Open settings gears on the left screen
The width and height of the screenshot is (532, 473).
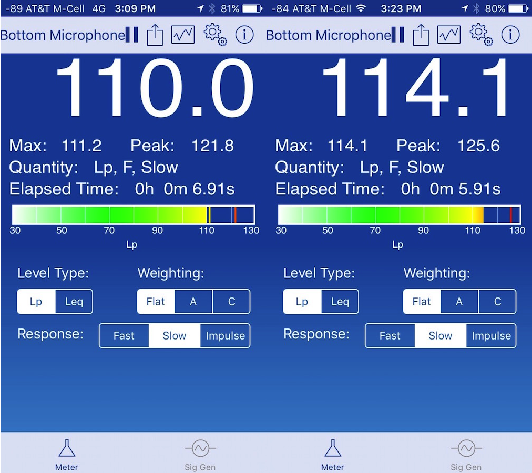(x=214, y=35)
